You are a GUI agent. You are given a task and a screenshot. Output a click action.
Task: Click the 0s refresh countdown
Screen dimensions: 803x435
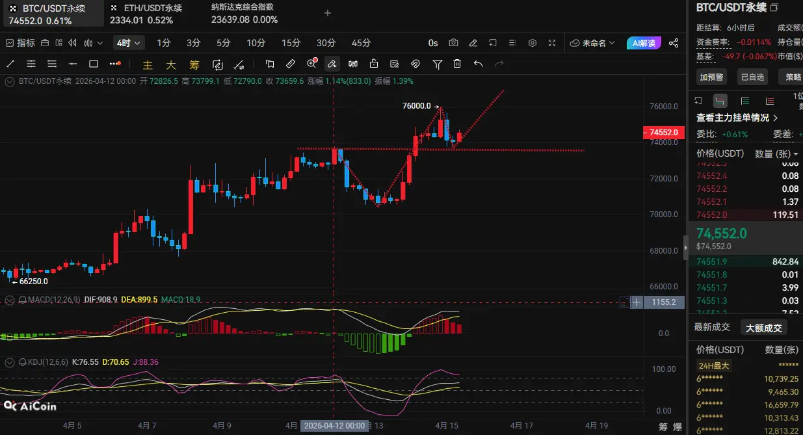click(433, 43)
